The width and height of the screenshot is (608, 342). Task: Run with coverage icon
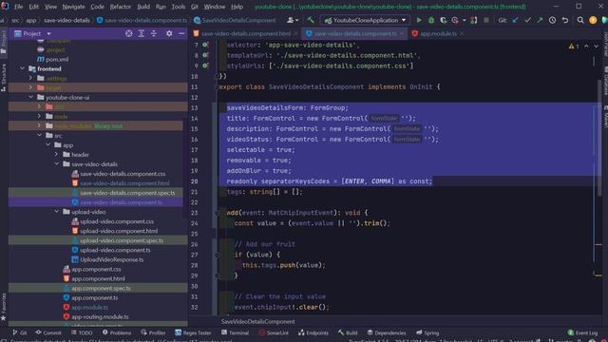443,20
